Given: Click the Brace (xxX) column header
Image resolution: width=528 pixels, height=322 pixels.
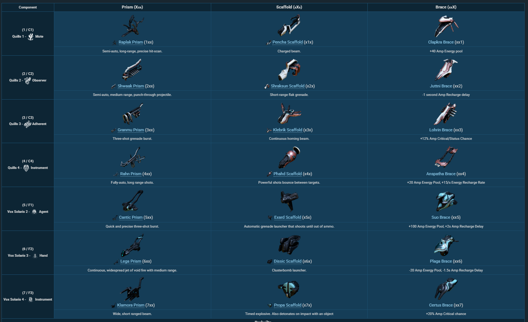Looking at the screenshot, I should [446, 7].
